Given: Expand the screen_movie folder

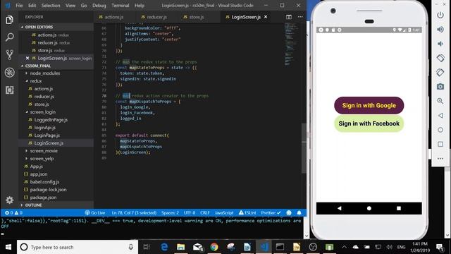Looking at the screenshot, I should (44, 151).
